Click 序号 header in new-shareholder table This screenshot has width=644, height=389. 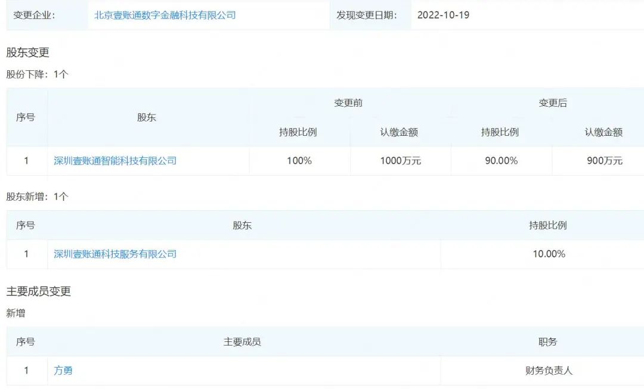[x=26, y=225]
